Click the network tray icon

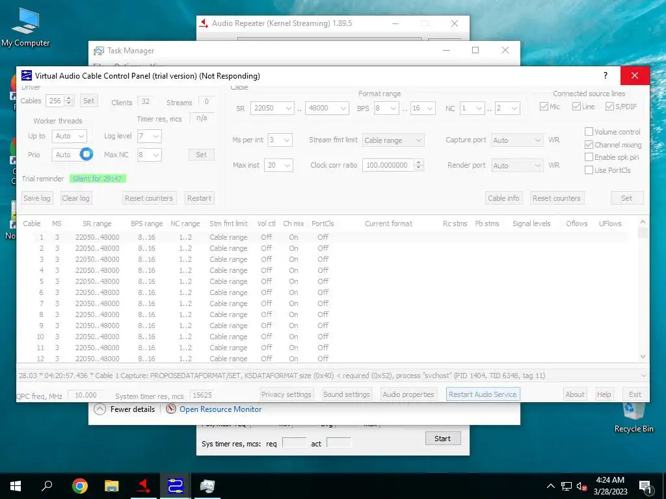click(566, 486)
